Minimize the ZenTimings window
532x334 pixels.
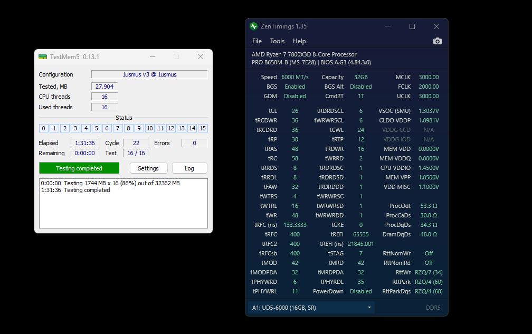(388, 26)
